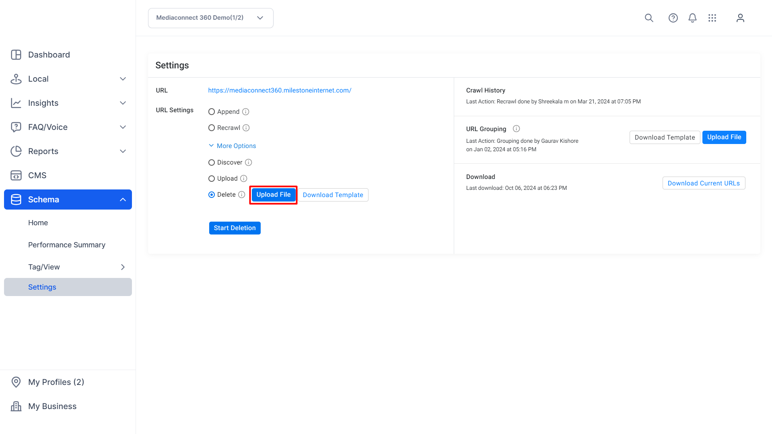This screenshot has height=434, width=772.
Task: Click the My Profiles location pin icon
Action: [x=16, y=382]
